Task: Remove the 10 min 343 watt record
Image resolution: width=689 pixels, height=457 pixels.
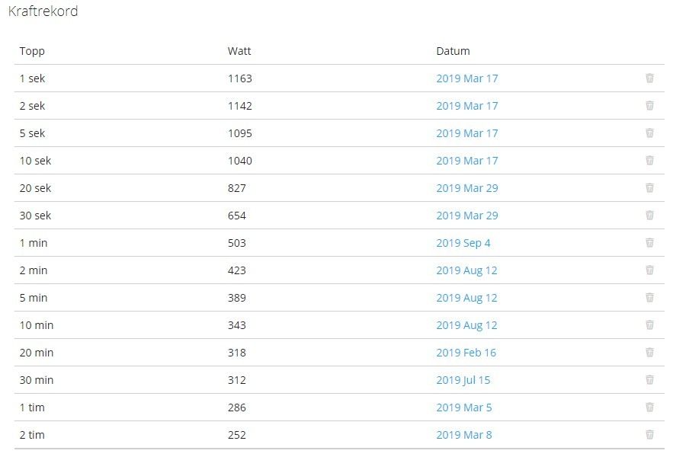Action: tap(649, 325)
